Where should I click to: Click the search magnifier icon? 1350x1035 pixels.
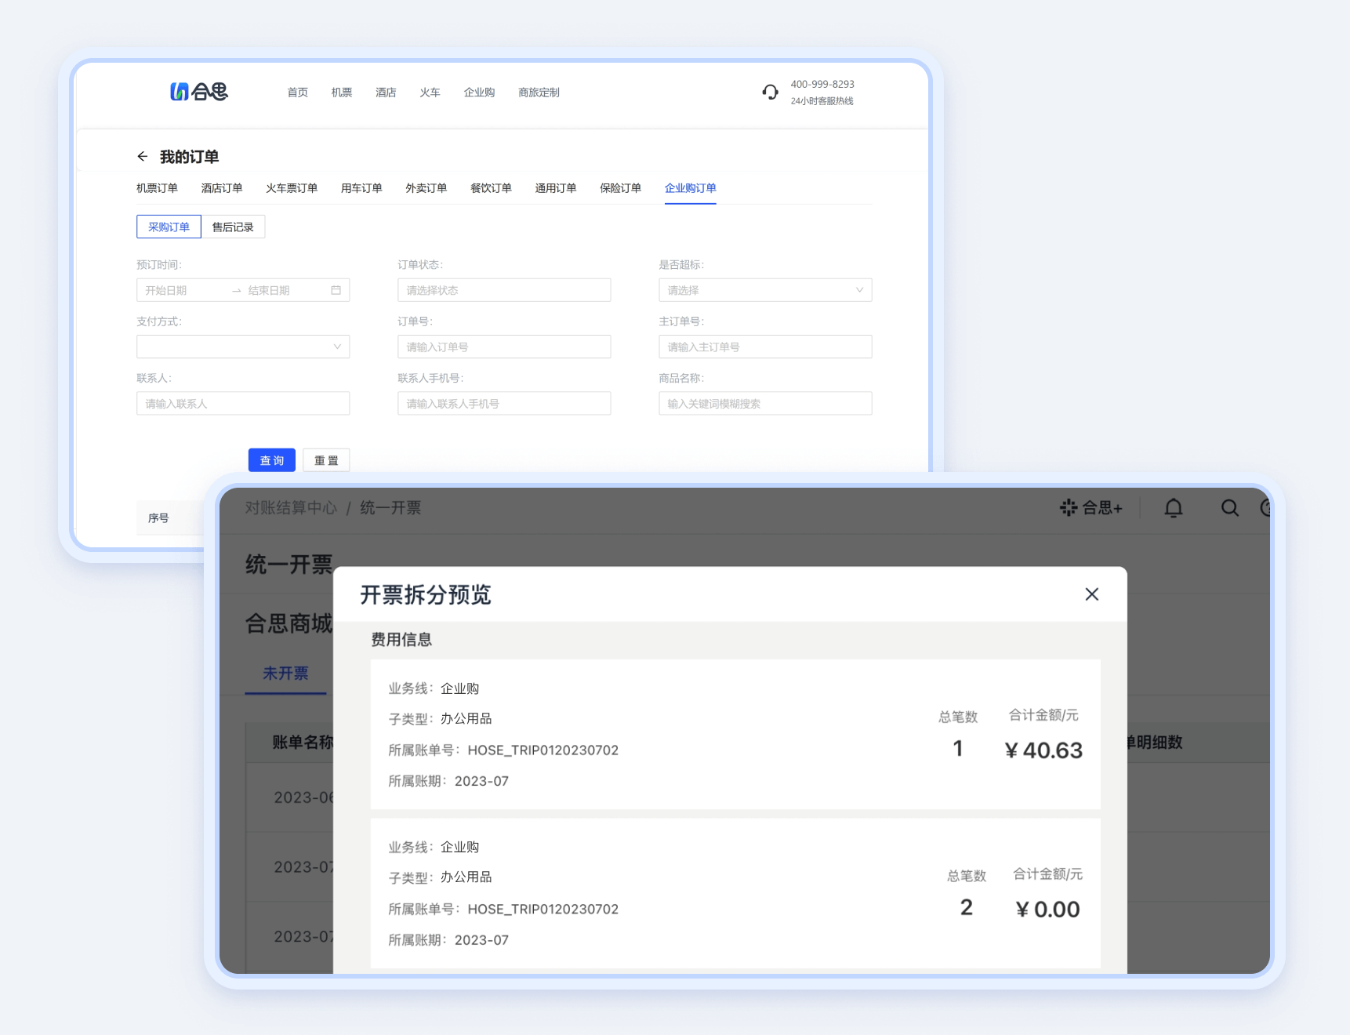pos(1229,508)
